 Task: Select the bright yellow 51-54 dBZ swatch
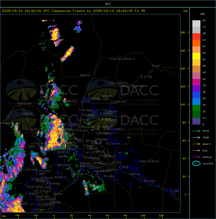click(196, 56)
